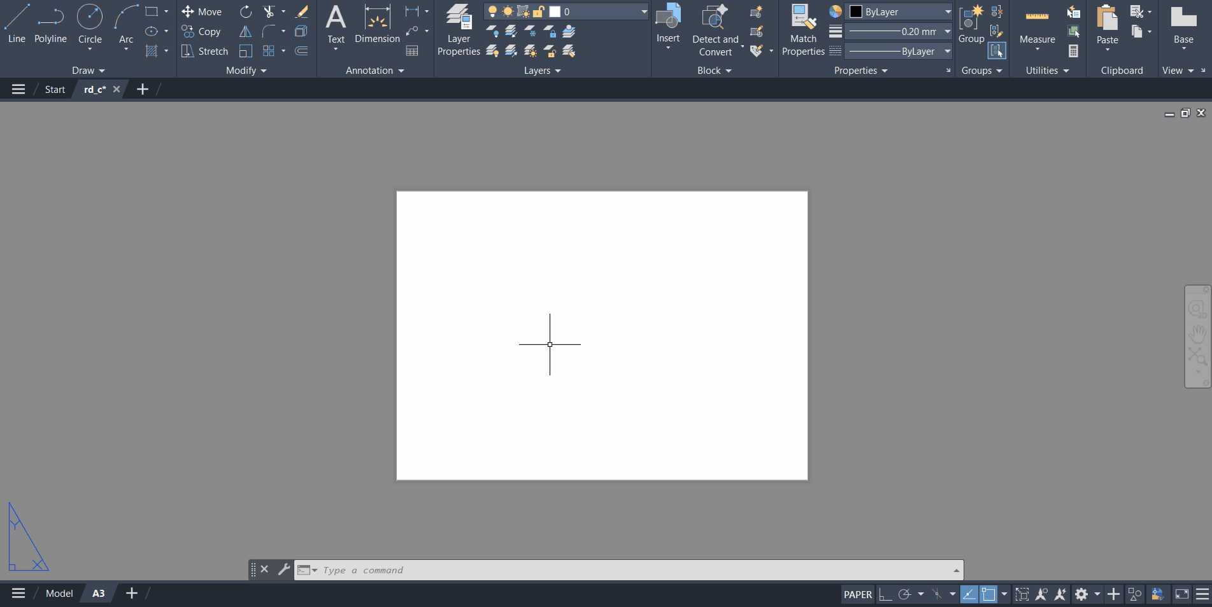Add a new layout with plus button
This screenshot has width=1212, height=607.
[132, 593]
